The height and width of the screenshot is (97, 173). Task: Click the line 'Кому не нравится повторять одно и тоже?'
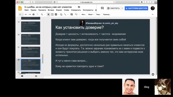79,66
